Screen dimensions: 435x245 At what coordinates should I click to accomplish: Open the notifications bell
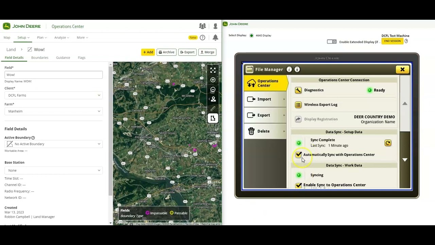click(x=215, y=37)
